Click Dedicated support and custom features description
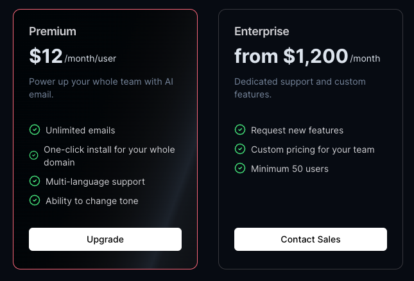The image size is (414, 281). tap(300, 88)
